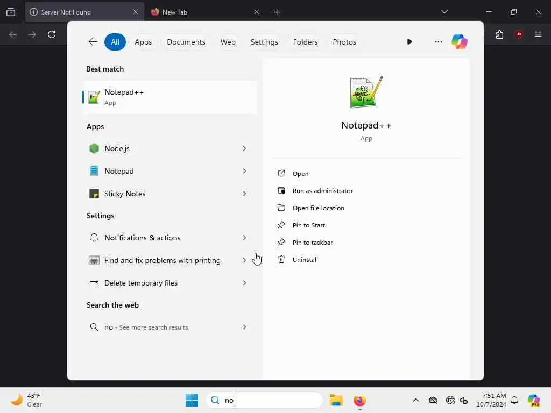Open Copilot icon in the search panel header
This screenshot has height=413, width=551.
coord(460,42)
